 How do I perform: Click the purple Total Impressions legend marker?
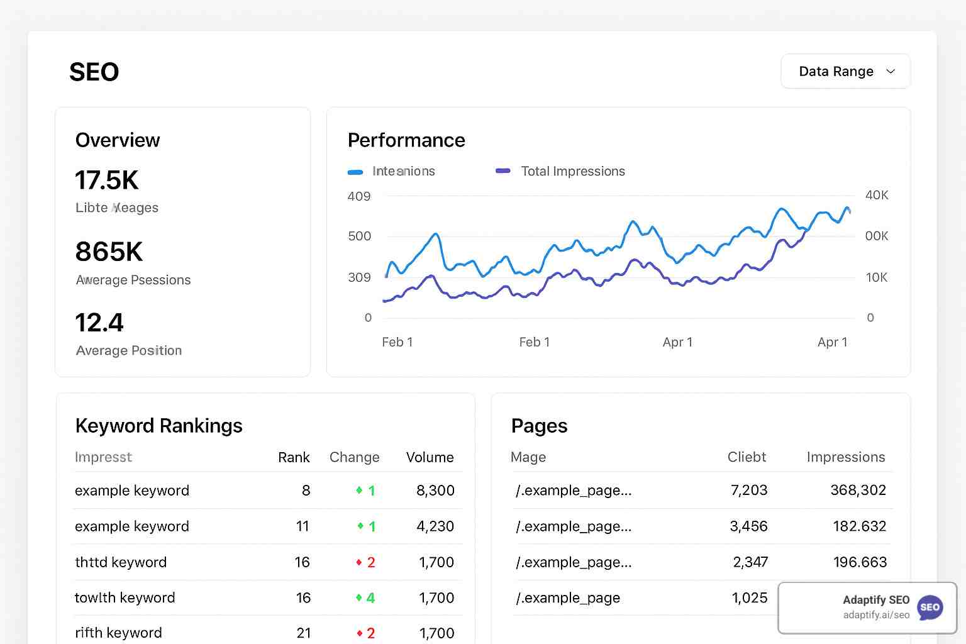[502, 171]
